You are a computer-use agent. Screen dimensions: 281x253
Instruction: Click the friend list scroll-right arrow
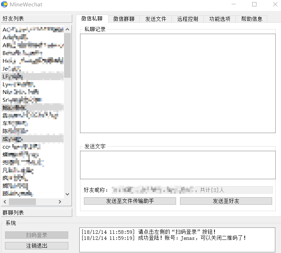(x=60, y=202)
